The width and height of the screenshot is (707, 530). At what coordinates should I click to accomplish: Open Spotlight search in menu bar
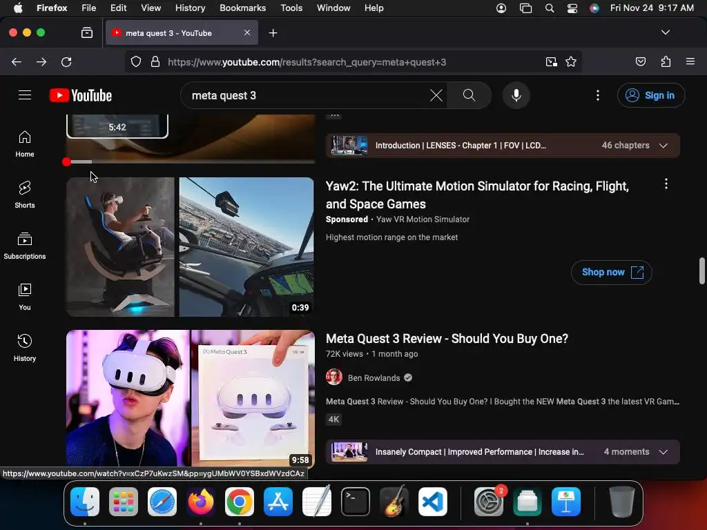point(549,8)
